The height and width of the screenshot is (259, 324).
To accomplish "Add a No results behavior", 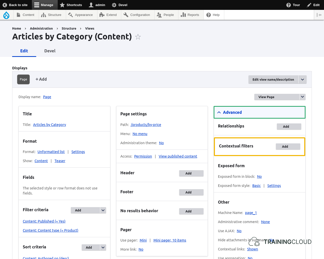I will point(191,211).
